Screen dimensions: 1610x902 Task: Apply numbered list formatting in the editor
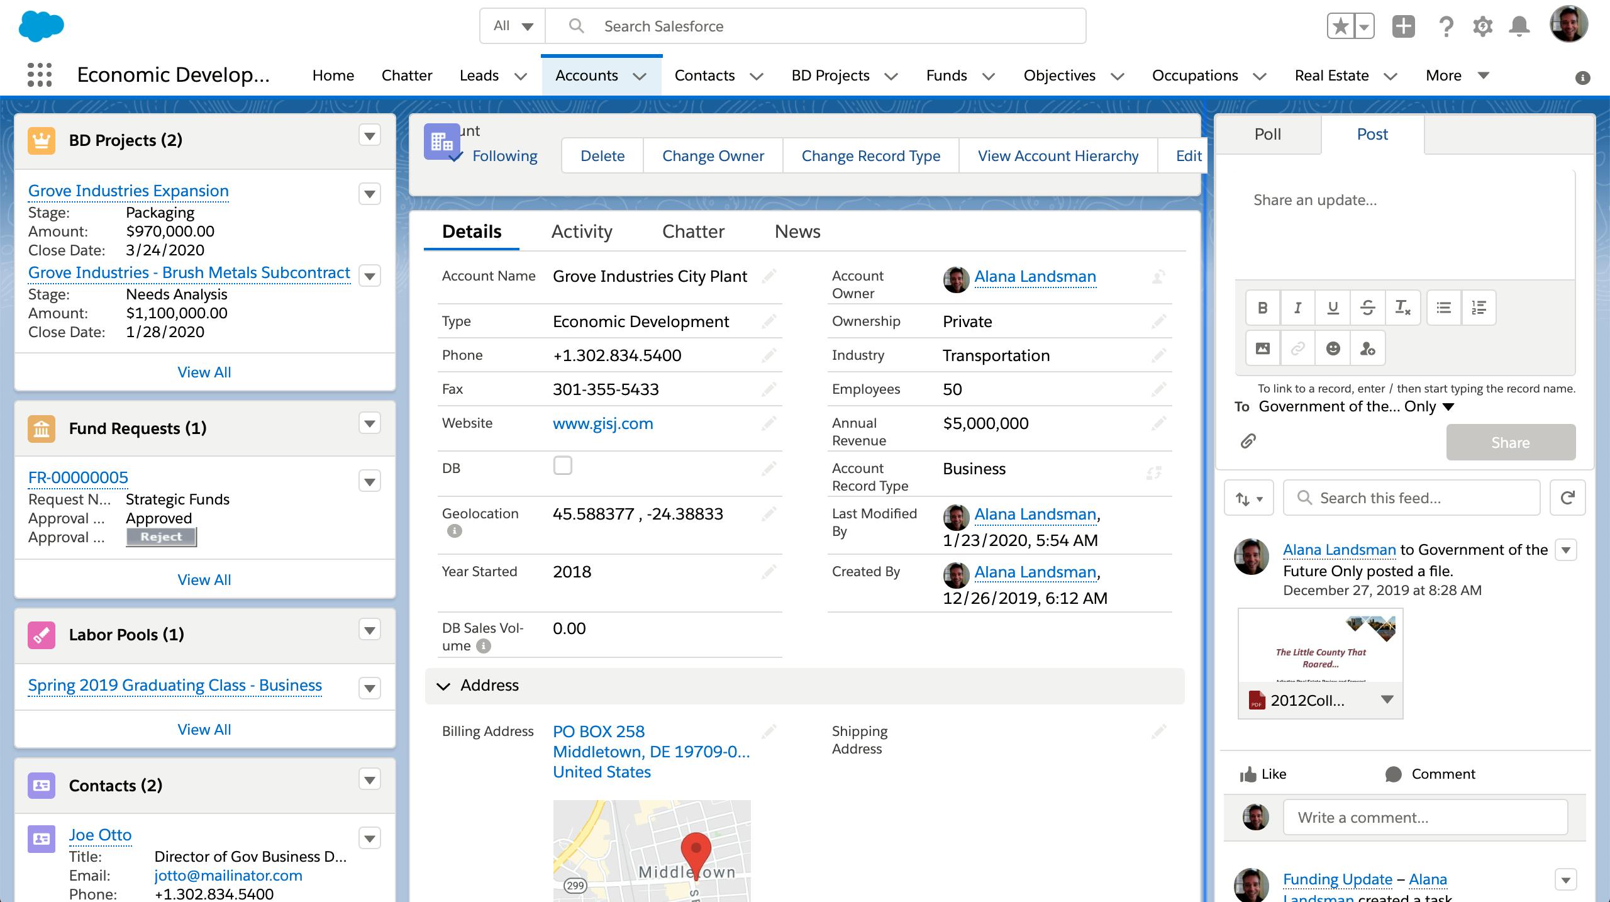1479,308
